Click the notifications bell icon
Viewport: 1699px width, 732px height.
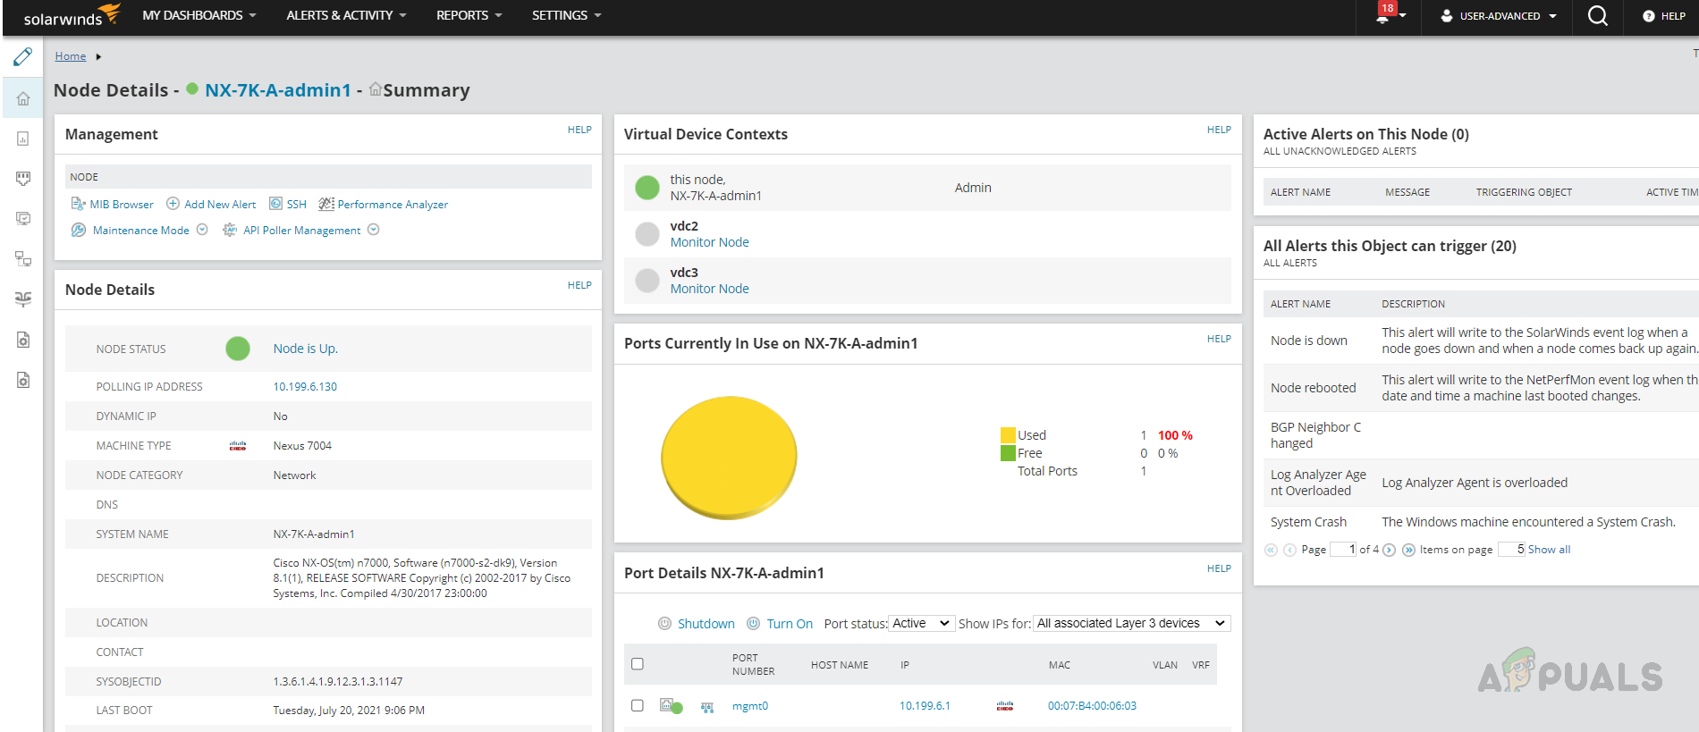[x=1383, y=16]
